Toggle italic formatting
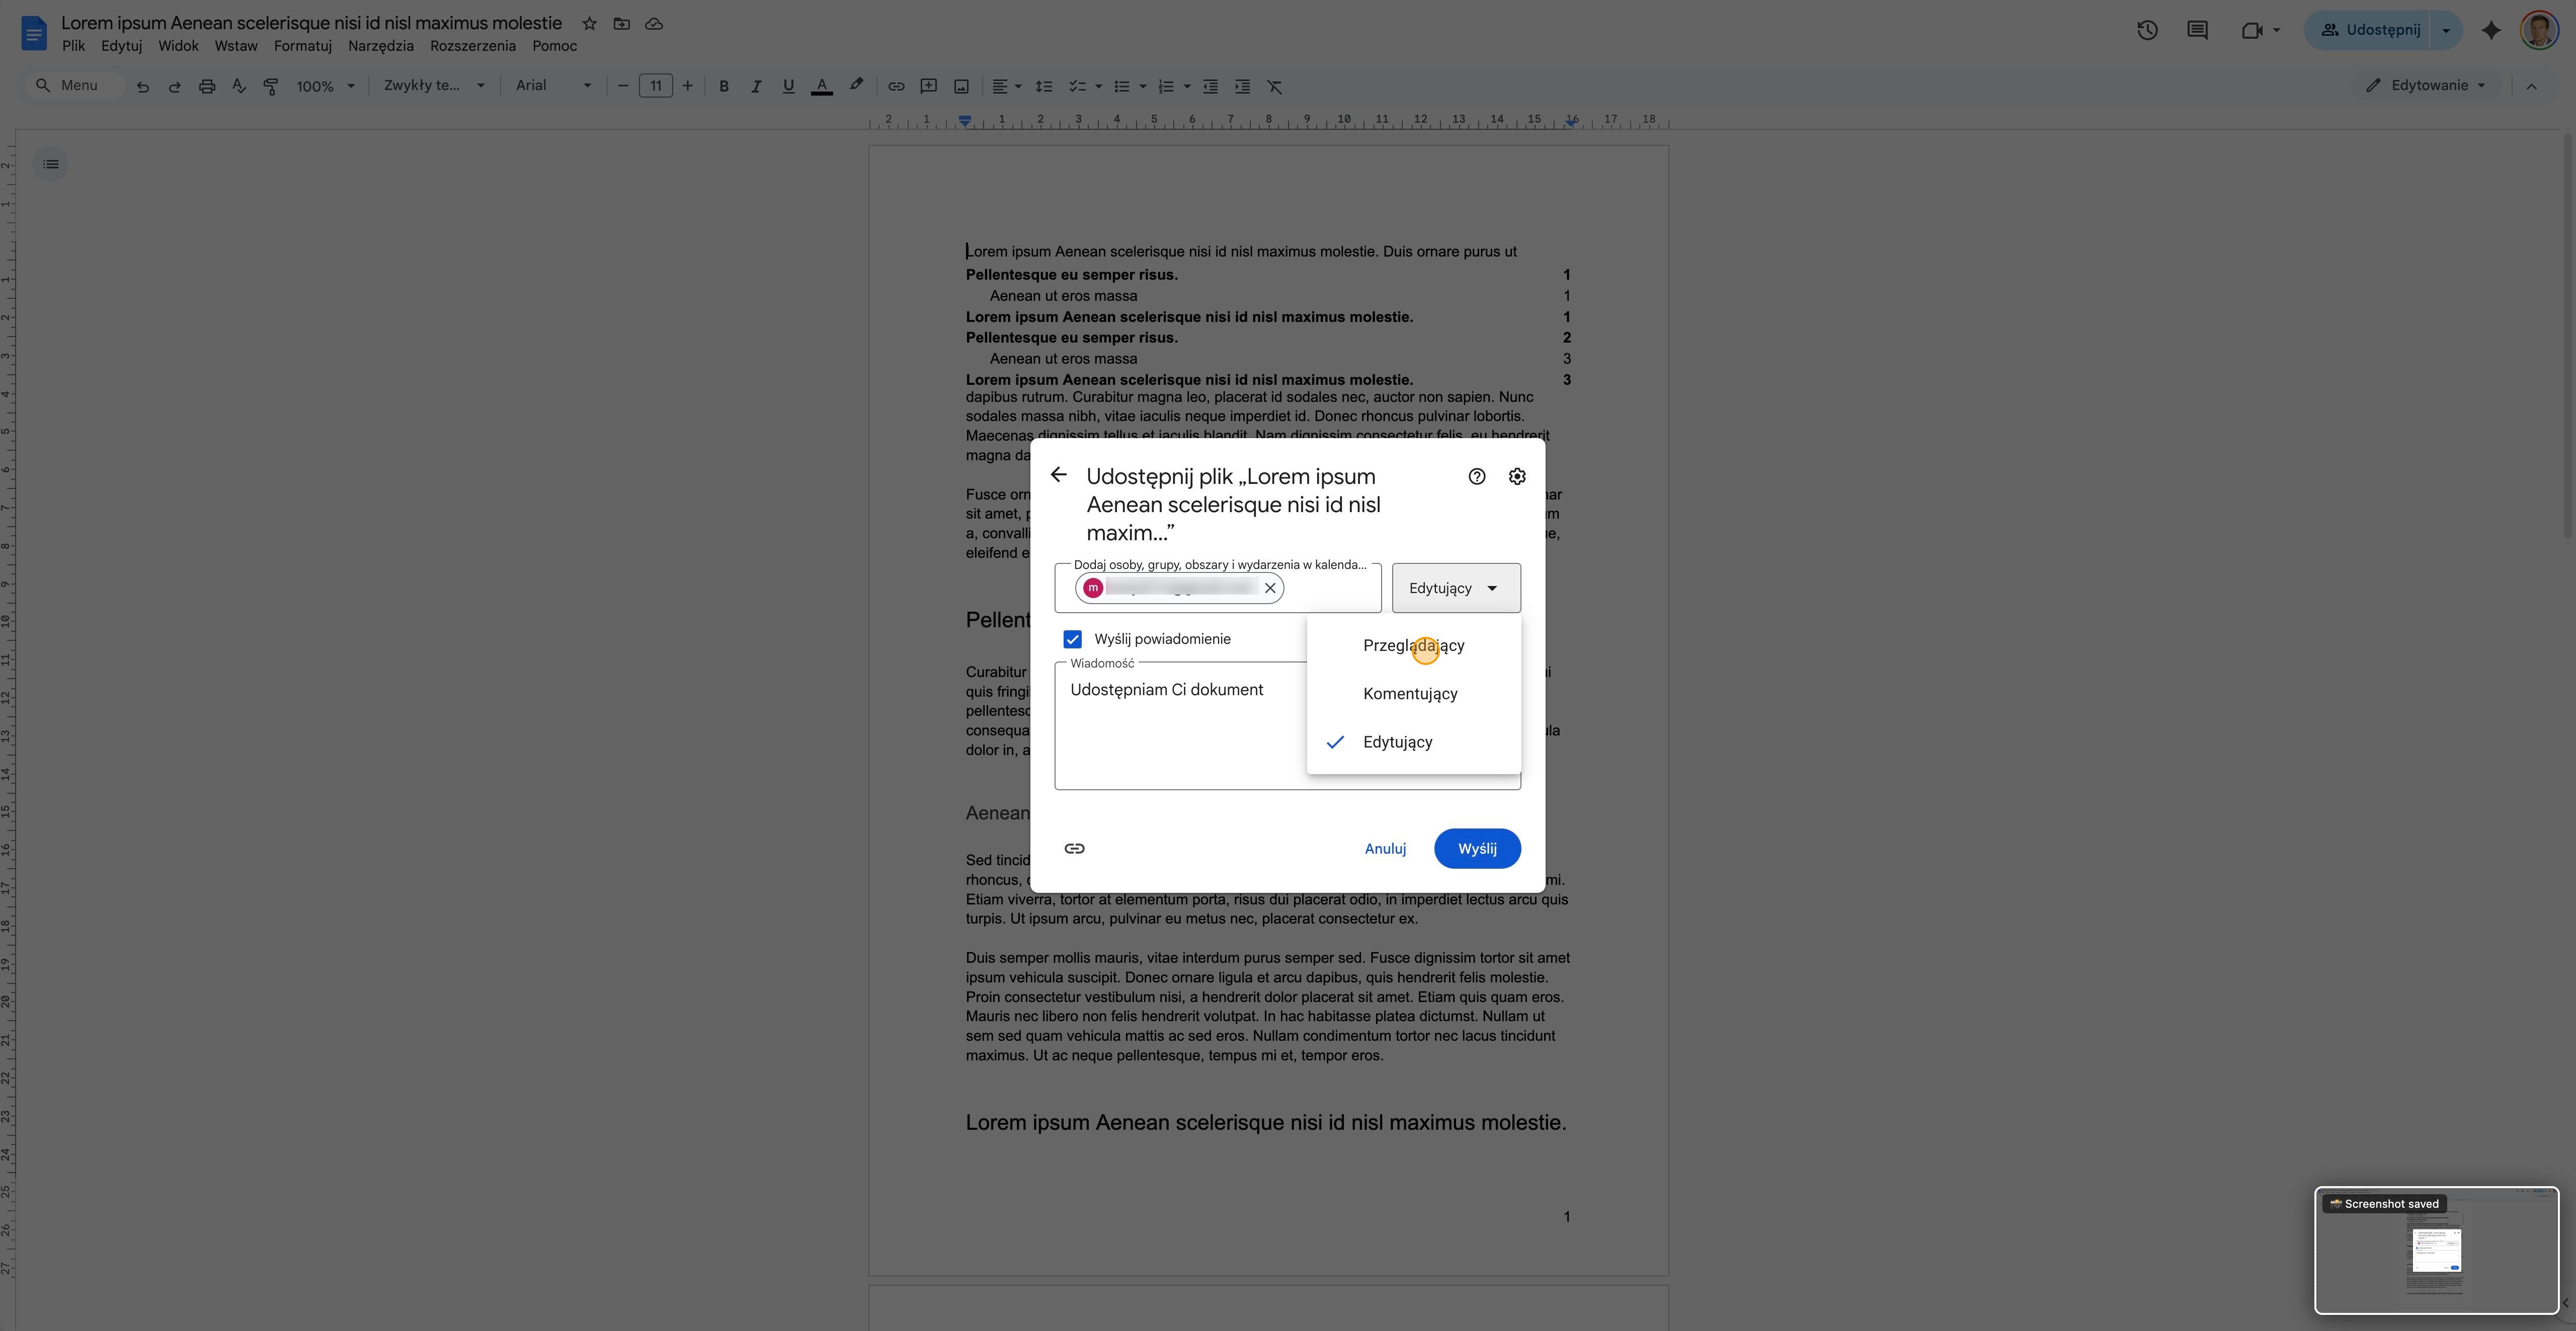 click(x=756, y=86)
